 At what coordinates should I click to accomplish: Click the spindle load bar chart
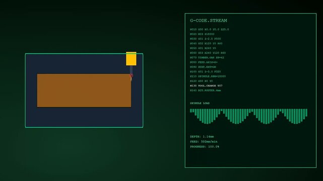248,116
